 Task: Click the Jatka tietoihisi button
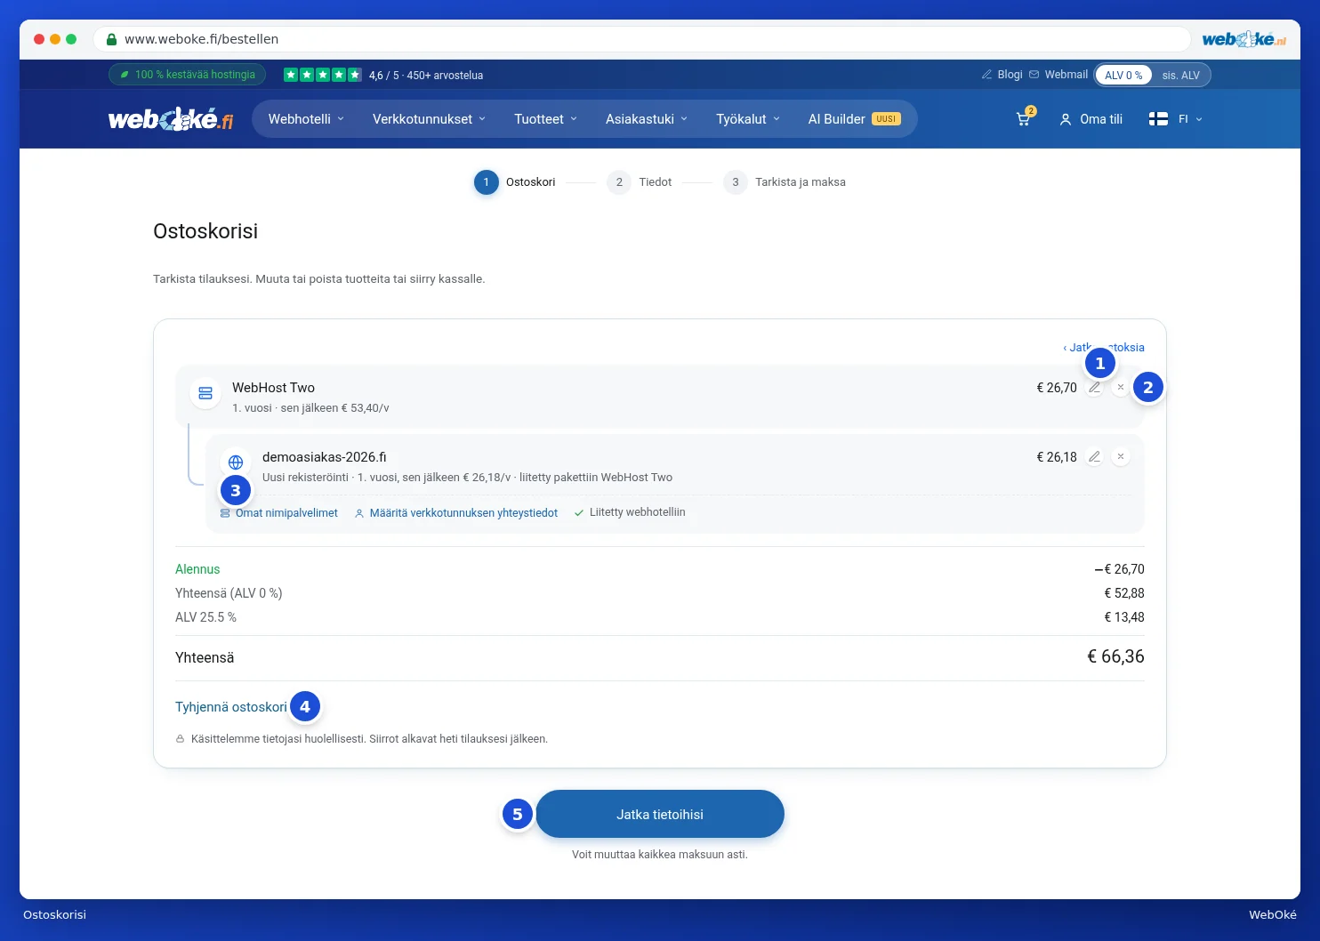coord(660,814)
